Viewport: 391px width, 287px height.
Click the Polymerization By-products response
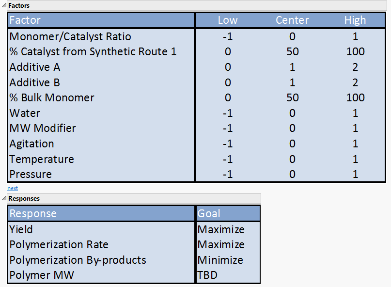click(x=78, y=260)
